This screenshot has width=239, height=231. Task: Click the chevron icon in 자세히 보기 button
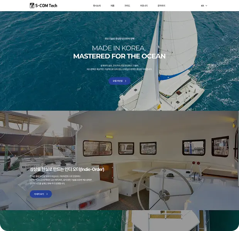(47, 194)
